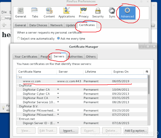Select DigiNotar PKIoverheid expiring 07/27/2015

point(82,115)
